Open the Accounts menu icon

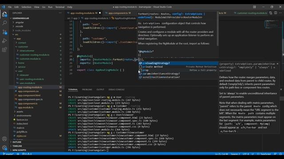pyautogui.click(x=4, y=139)
